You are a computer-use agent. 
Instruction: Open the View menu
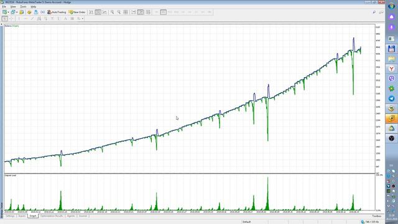coord(13,7)
